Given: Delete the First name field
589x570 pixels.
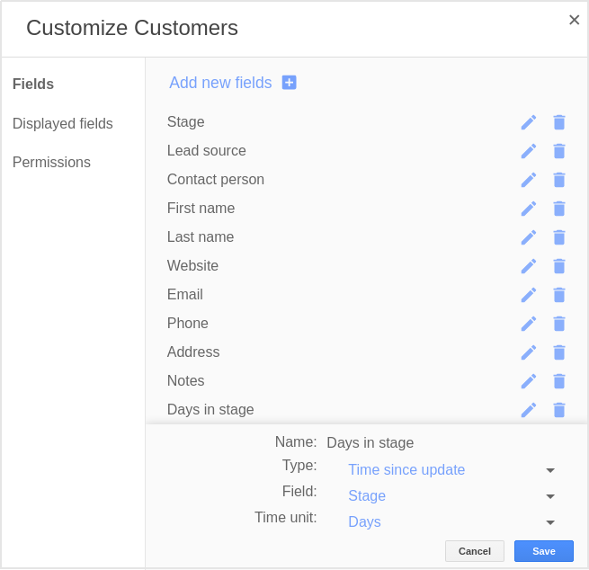Looking at the screenshot, I should click(559, 209).
